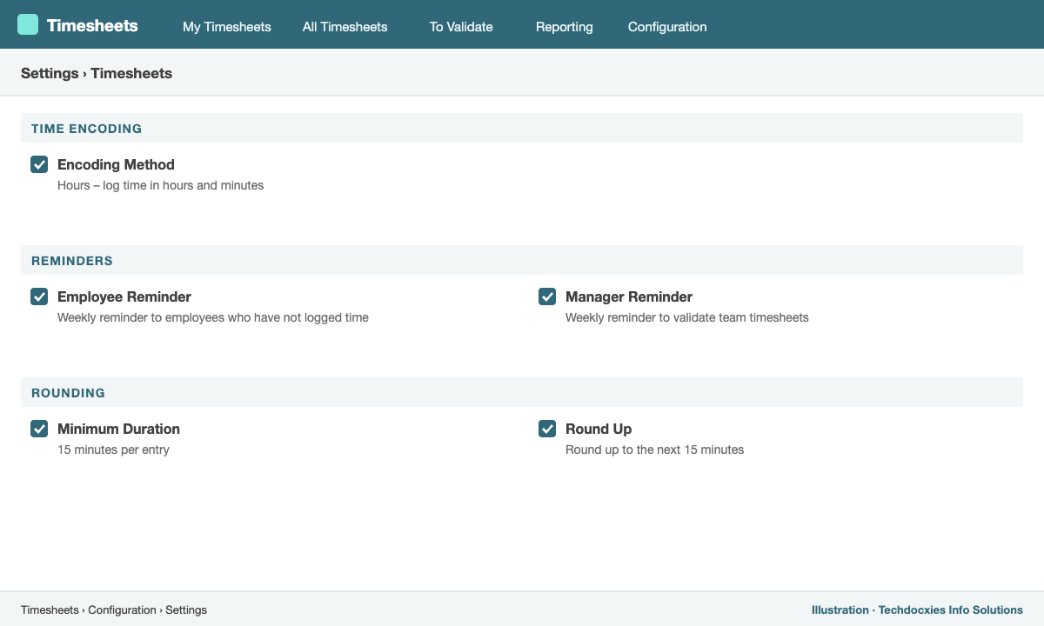Uncheck the Round Up checkbox

547,429
